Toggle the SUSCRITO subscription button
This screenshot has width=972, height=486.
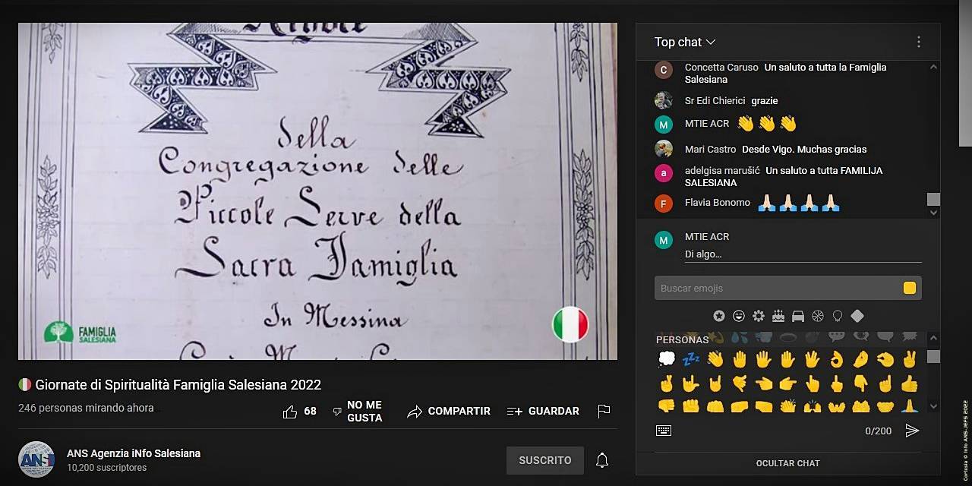(545, 460)
